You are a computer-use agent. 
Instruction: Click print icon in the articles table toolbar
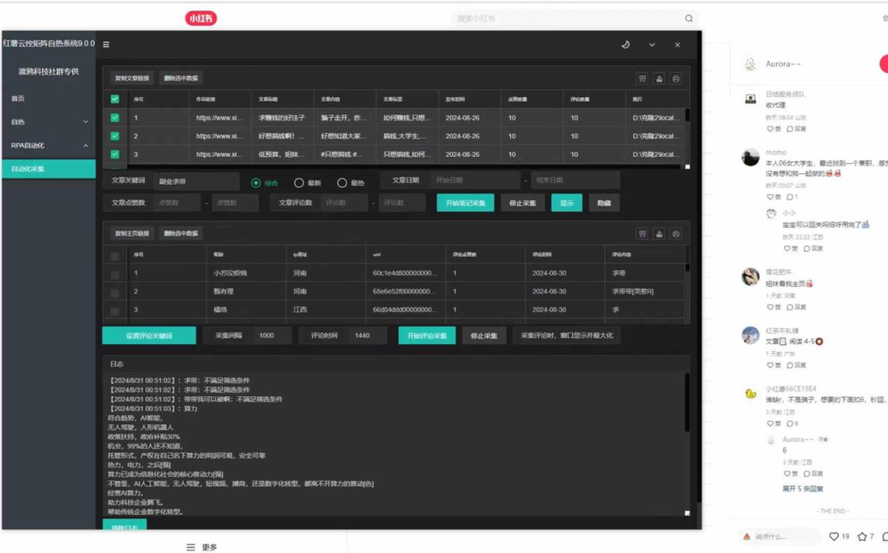(676, 78)
